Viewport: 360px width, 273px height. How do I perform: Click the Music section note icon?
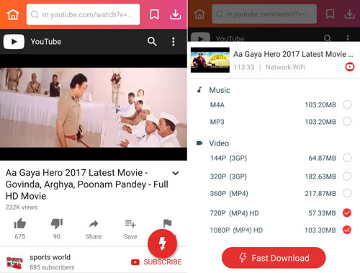pyautogui.click(x=199, y=90)
